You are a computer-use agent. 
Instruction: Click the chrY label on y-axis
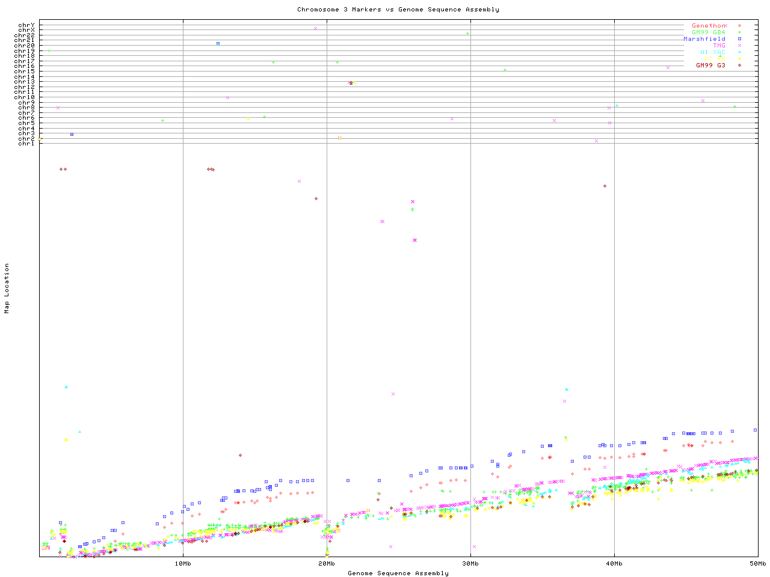26,25
